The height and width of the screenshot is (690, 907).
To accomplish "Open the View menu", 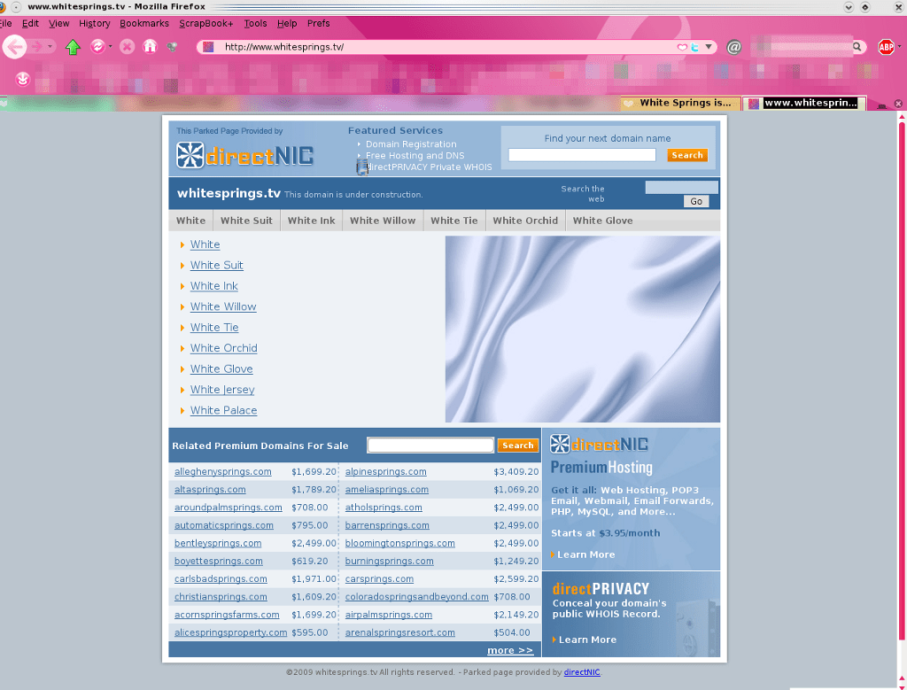I will 59,23.
